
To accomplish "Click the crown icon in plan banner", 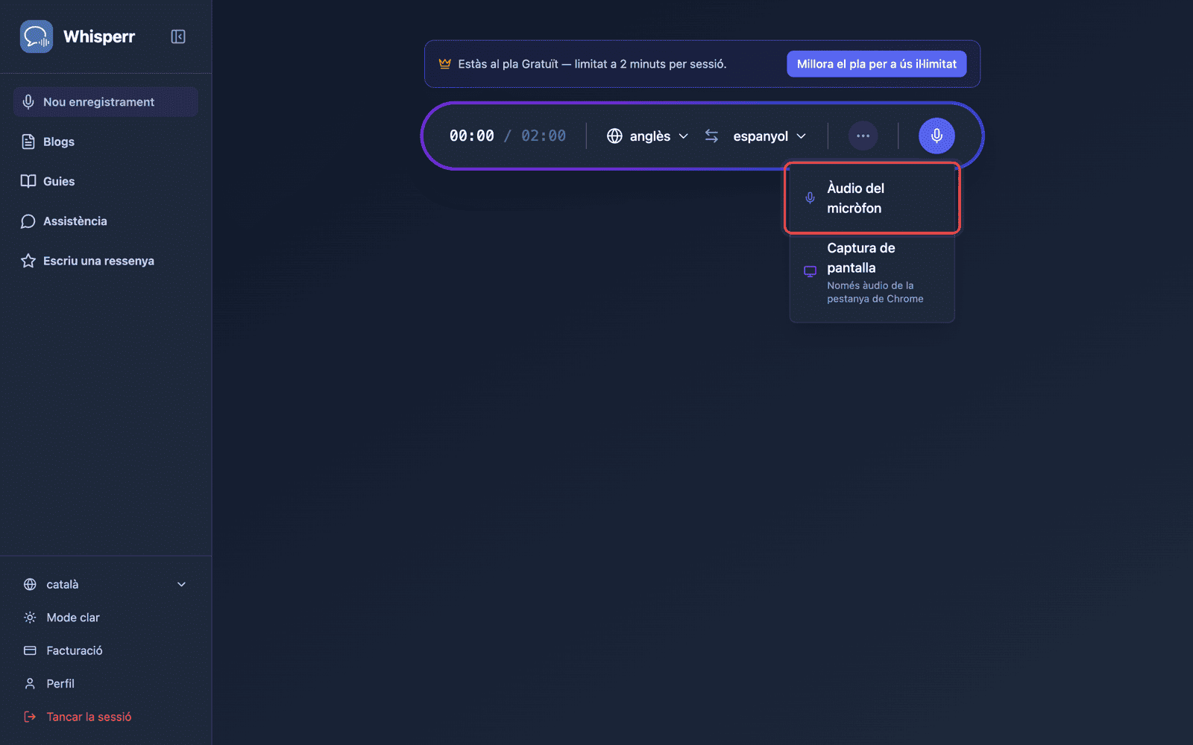I will tap(445, 64).
